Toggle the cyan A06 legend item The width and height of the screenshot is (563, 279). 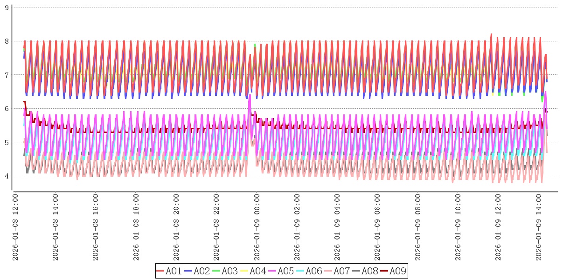tap(309, 271)
